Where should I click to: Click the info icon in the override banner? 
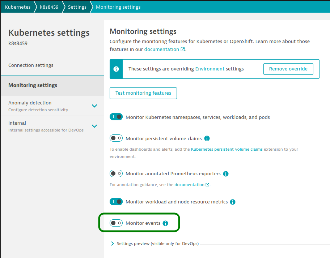[116, 69]
